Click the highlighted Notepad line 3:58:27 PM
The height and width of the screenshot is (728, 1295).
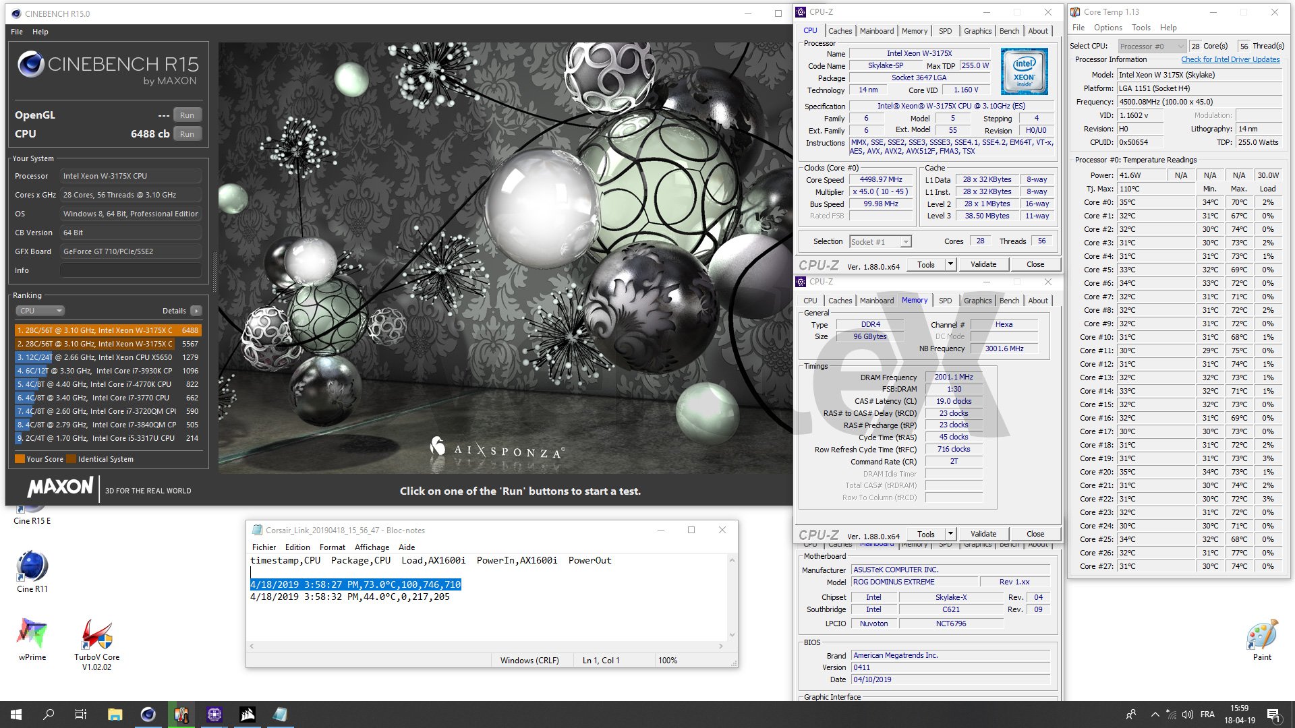[355, 584]
